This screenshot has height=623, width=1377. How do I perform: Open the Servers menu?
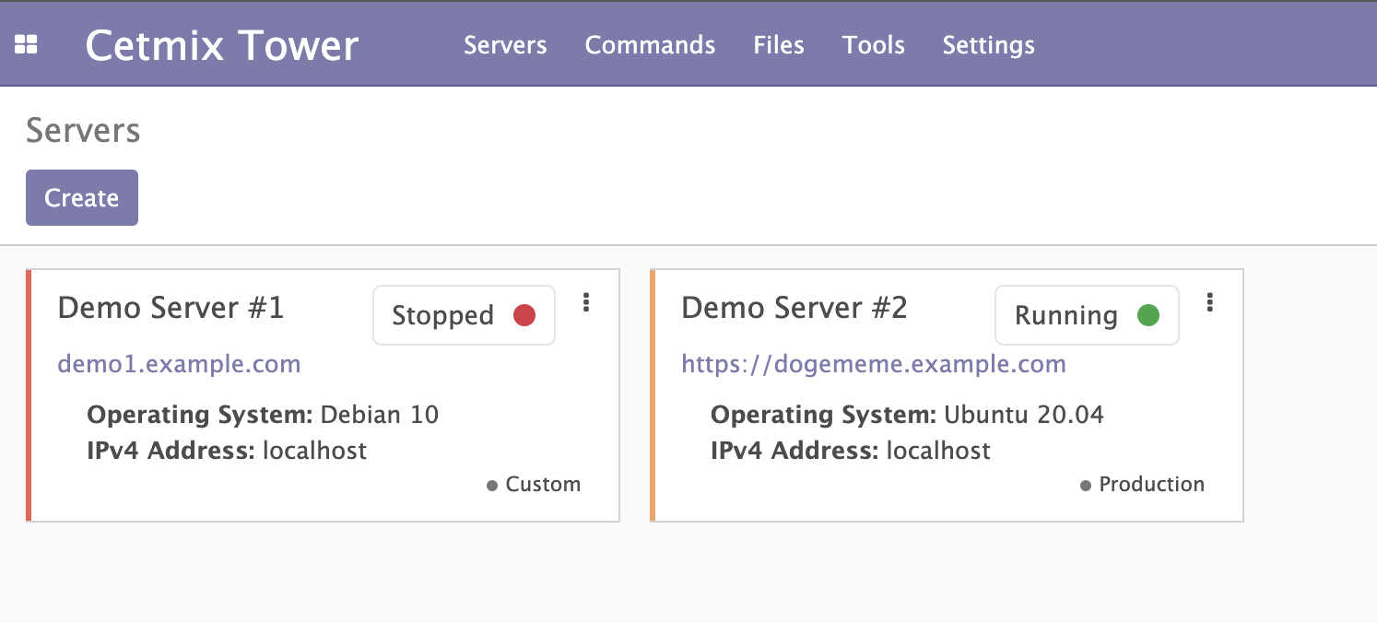(505, 45)
